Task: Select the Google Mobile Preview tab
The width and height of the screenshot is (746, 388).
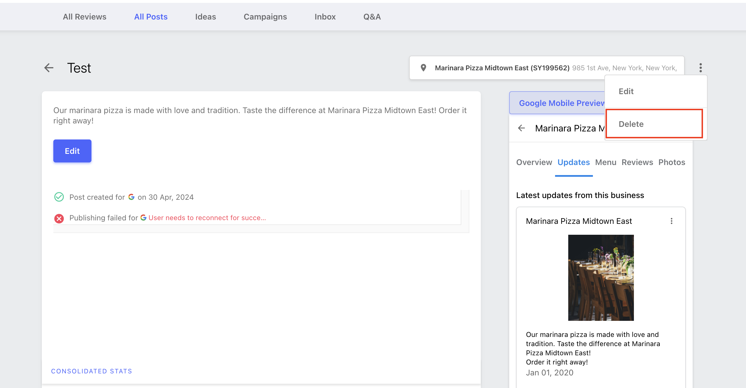Action: click(x=557, y=103)
